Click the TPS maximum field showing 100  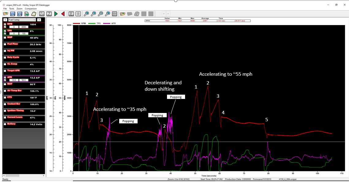point(24,34)
